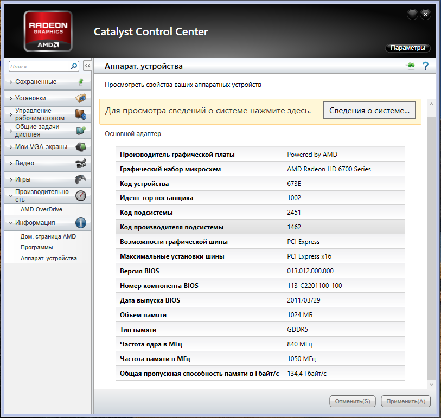The height and width of the screenshot is (418, 441).
Task: Close the Catalyst Control Center window
Action: click(425, 14)
